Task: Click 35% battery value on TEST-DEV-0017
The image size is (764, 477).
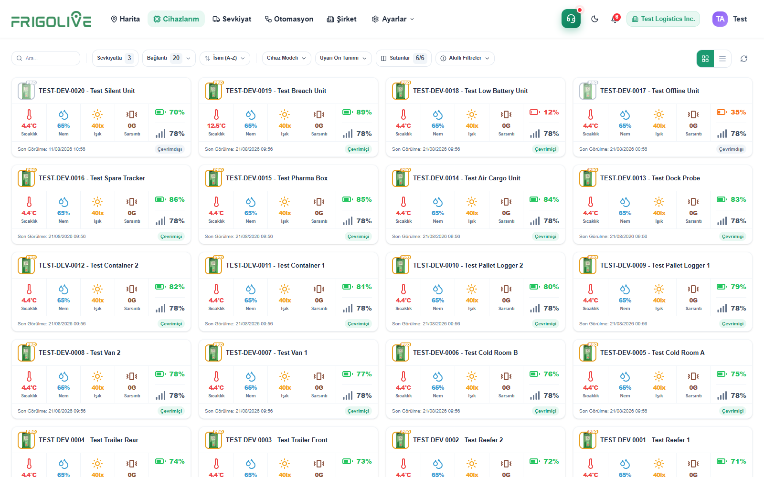Action: [x=738, y=112]
